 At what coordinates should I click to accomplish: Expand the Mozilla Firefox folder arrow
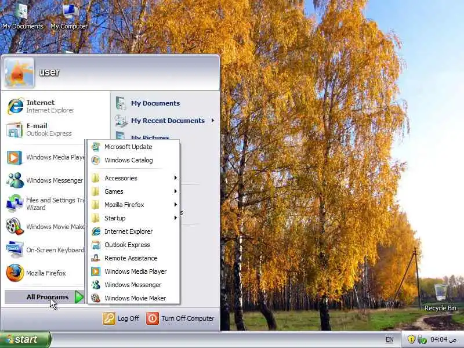[176, 205]
